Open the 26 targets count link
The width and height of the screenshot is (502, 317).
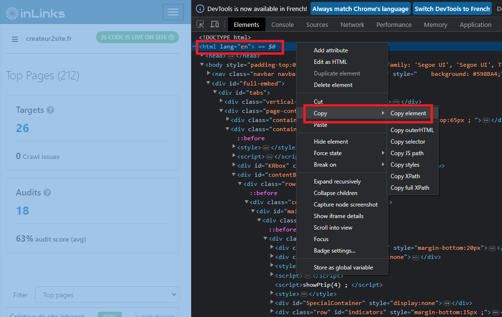(23, 128)
